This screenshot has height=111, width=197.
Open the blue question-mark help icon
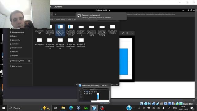click(129, 108)
